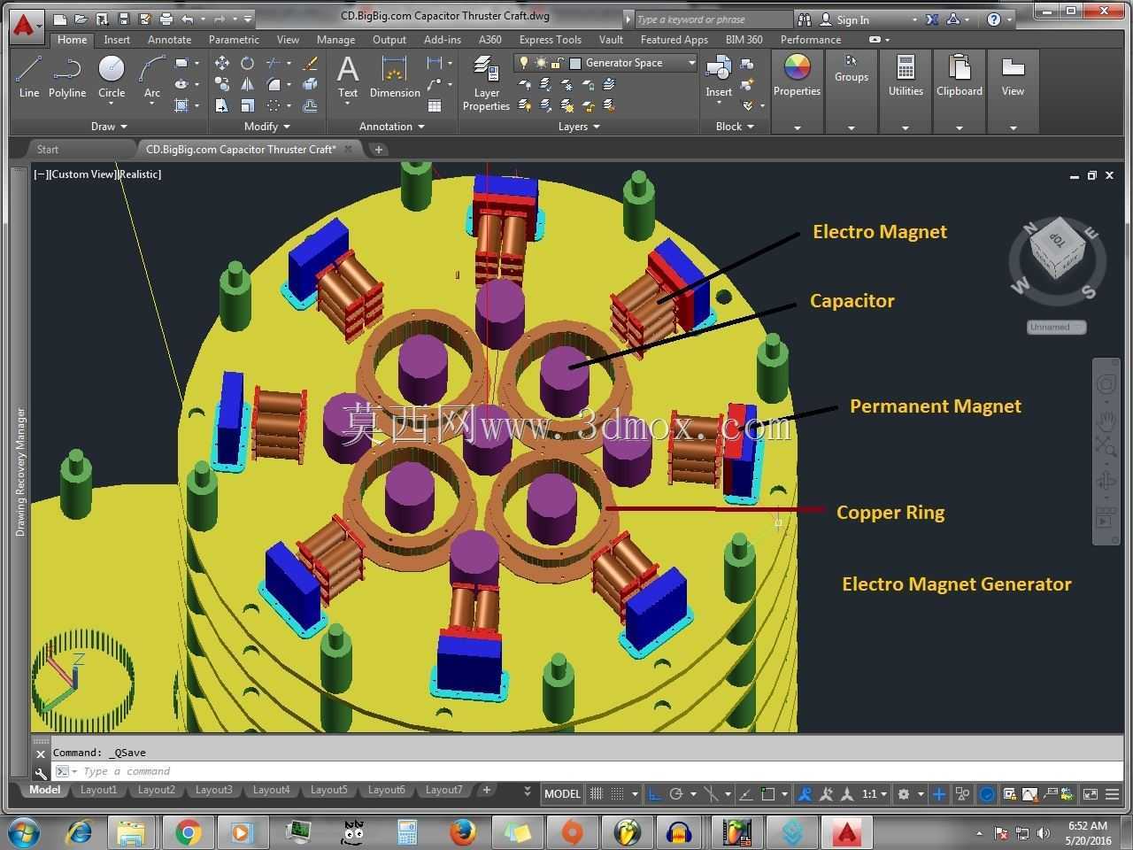This screenshot has width=1133, height=850.
Task: Expand the Modify panel
Action: [266, 127]
